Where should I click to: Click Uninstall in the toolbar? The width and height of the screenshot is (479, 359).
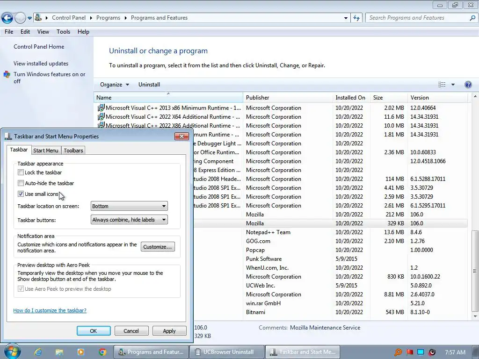point(149,85)
